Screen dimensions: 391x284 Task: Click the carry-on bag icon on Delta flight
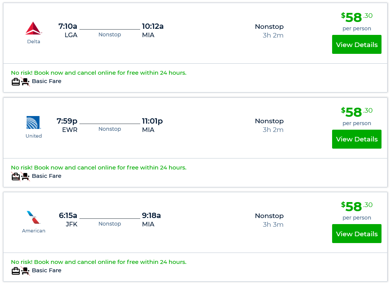(x=16, y=82)
